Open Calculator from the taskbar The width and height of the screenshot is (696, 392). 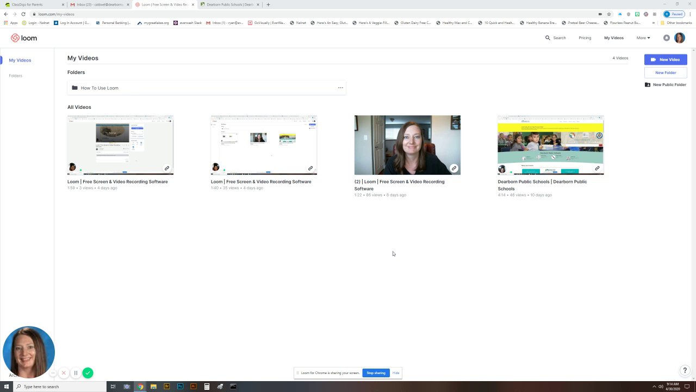click(207, 387)
